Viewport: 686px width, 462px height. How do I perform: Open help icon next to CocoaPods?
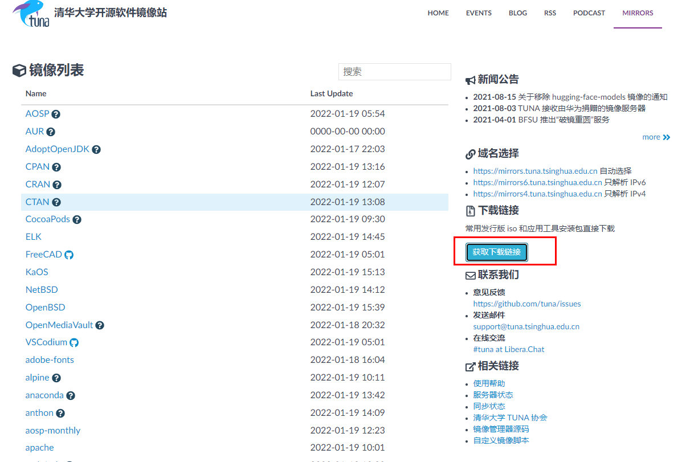tap(77, 219)
